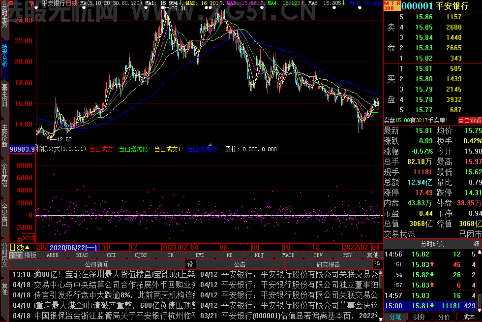482x322 pixels.
Task: Click the 指标公式(1,1,1,1) indicator label
Action: (x=61, y=149)
